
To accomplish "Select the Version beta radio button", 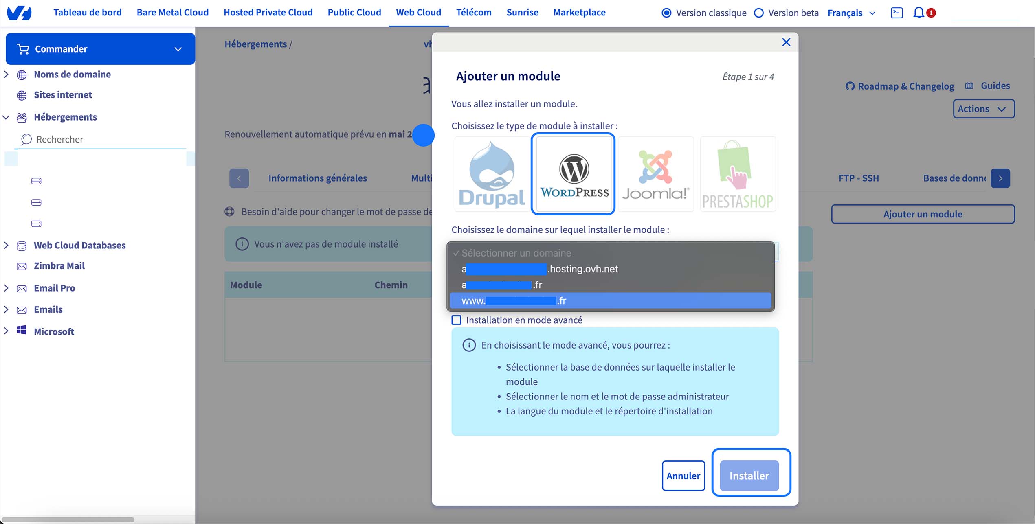I will [x=759, y=13].
